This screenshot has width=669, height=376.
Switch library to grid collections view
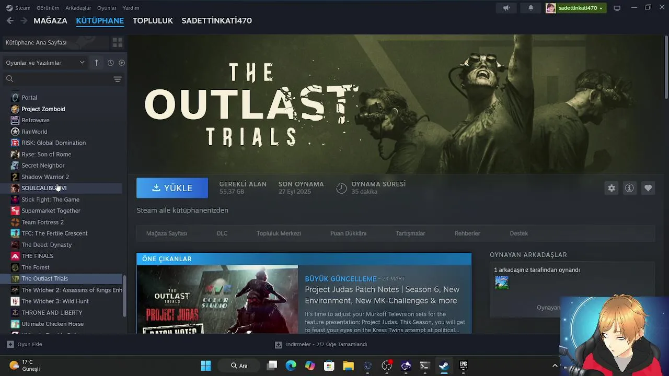point(118,42)
